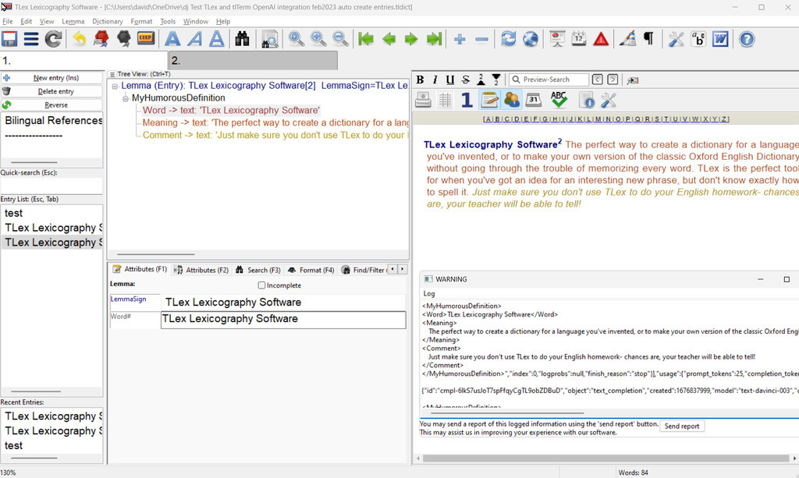Click the Delete entry button
Viewport: 799px width, 478px height.
(51, 92)
